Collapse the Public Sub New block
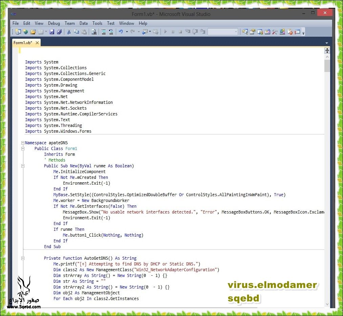Screen dimensions: 343x316 coord(23,166)
